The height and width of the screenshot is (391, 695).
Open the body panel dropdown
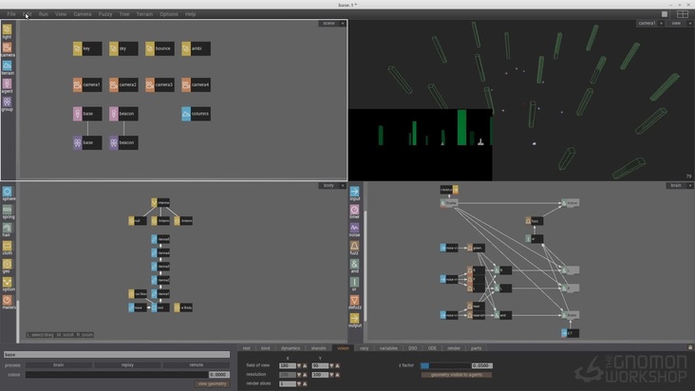pyautogui.click(x=330, y=185)
